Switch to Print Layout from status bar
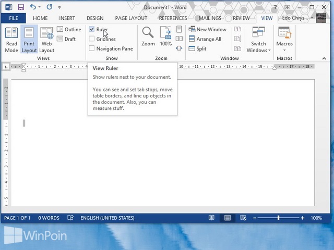The width and height of the screenshot is (334, 250). [228, 218]
